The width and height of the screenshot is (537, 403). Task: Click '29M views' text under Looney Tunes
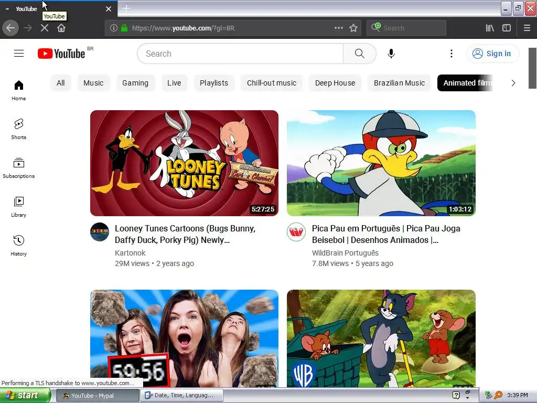tap(132, 263)
